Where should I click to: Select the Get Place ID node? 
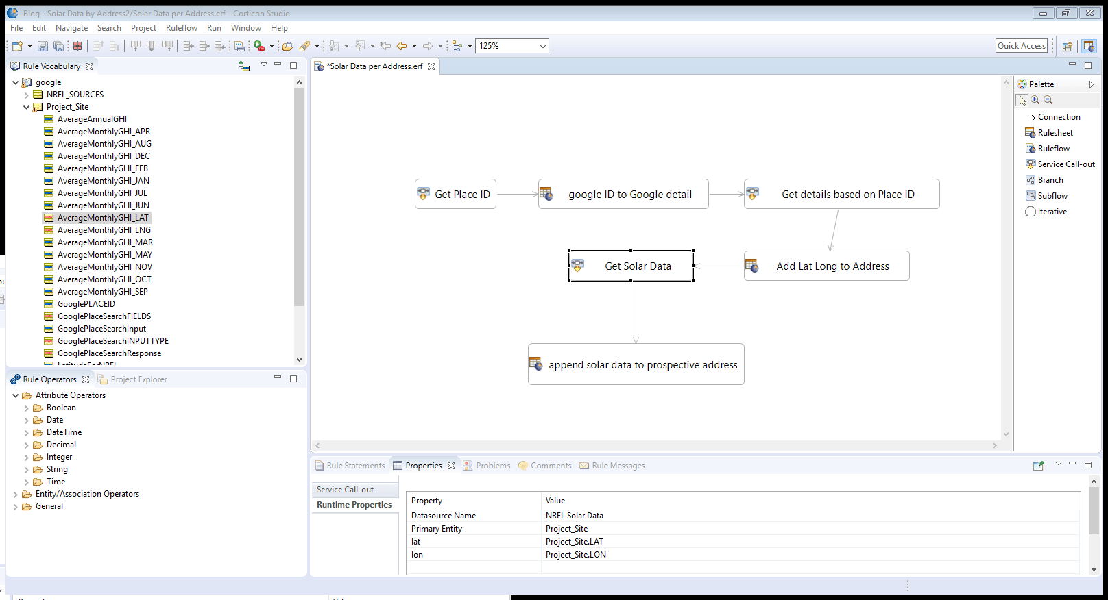click(x=455, y=195)
